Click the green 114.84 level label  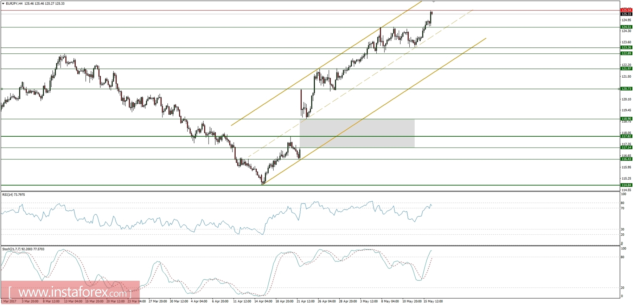tap(626, 185)
